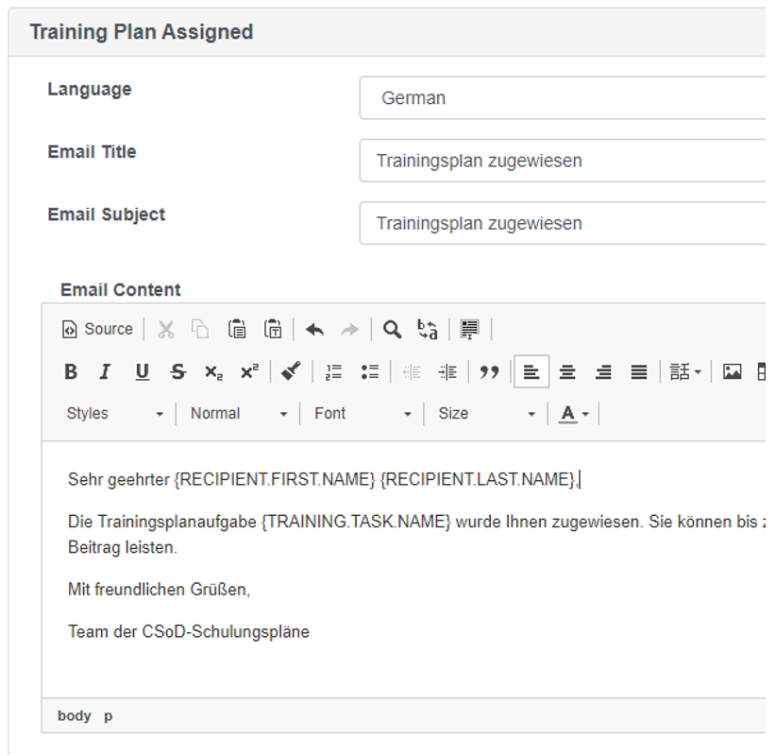Open the text color picker
This screenshot has width=776, height=756.
(574, 414)
